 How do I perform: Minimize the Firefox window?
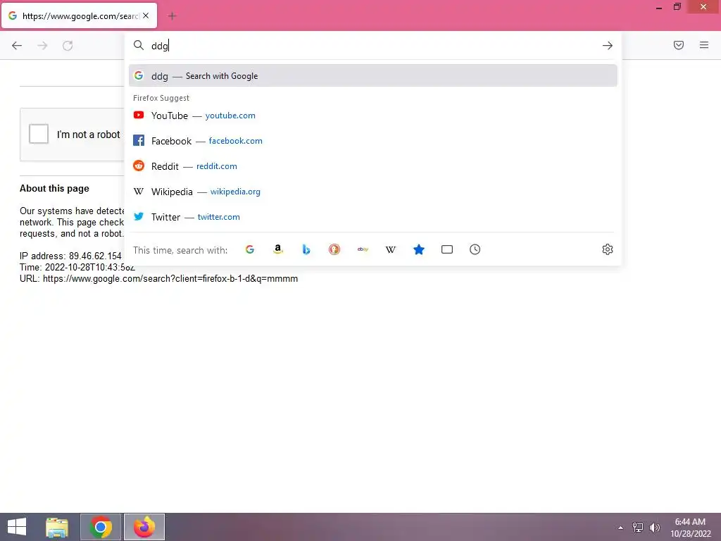659,7
